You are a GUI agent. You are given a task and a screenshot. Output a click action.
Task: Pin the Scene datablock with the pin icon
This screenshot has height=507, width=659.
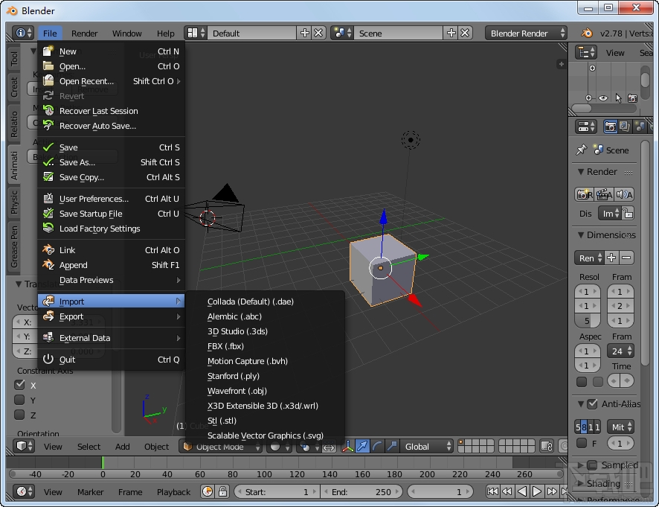[581, 149]
